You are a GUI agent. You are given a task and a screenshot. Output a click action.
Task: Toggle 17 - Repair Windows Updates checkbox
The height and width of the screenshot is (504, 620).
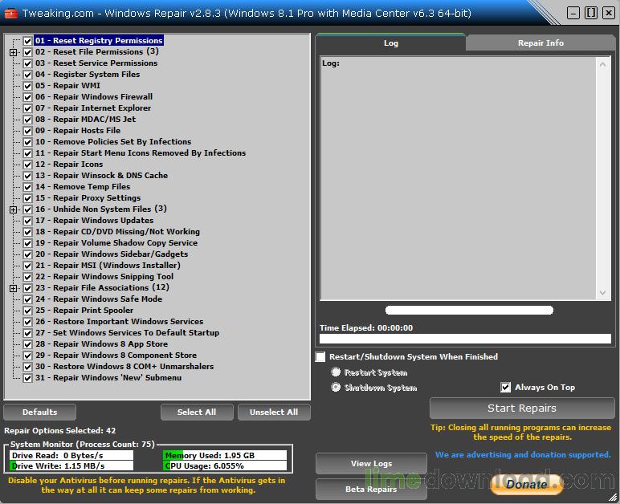click(27, 221)
